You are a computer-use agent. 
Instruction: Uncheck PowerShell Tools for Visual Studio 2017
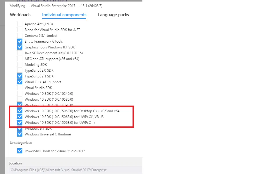pyautogui.click(x=20, y=151)
